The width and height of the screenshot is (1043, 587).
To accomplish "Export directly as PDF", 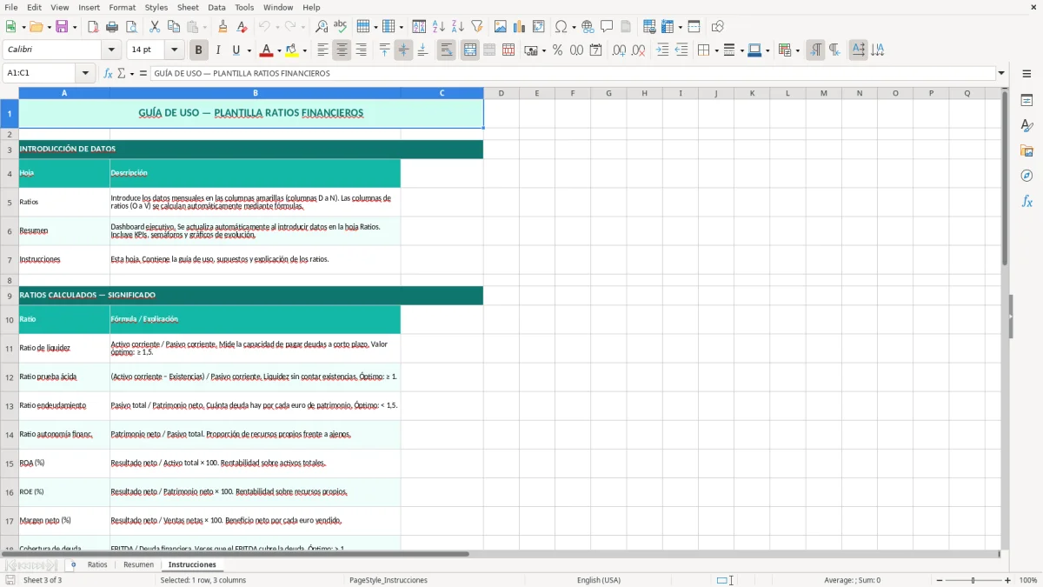I will pyautogui.click(x=93, y=27).
